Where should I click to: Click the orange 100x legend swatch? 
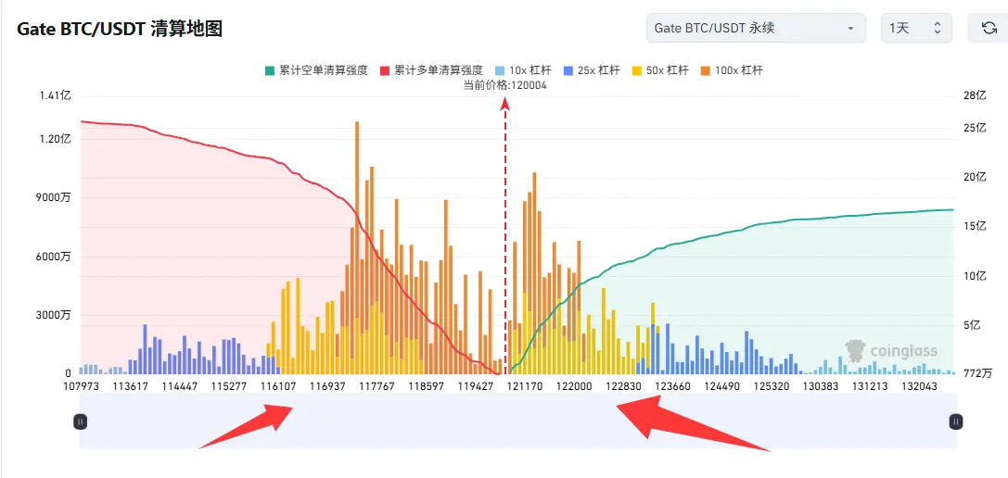pos(706,70)
